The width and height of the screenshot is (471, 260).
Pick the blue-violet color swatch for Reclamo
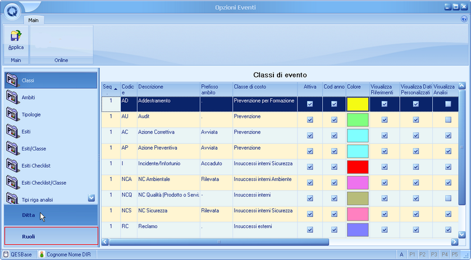coord(358,230)
